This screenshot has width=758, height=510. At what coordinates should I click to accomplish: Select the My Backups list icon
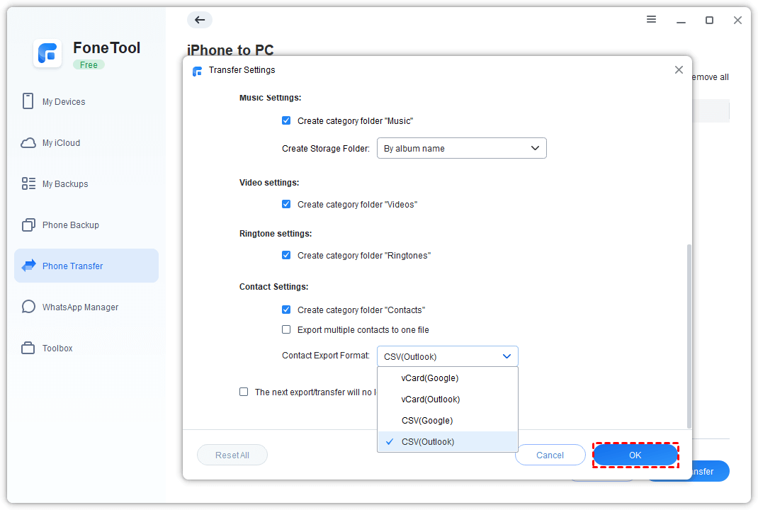click(28, 184)
